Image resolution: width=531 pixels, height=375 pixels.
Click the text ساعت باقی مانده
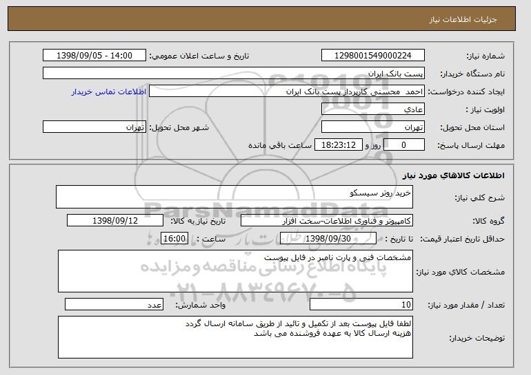pyautogui.click(x=280, y=146)
